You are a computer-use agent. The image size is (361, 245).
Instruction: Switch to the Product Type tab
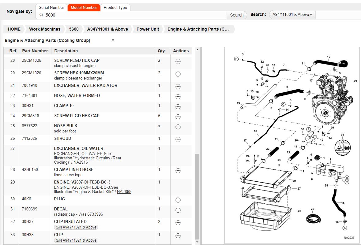(115, 8)
